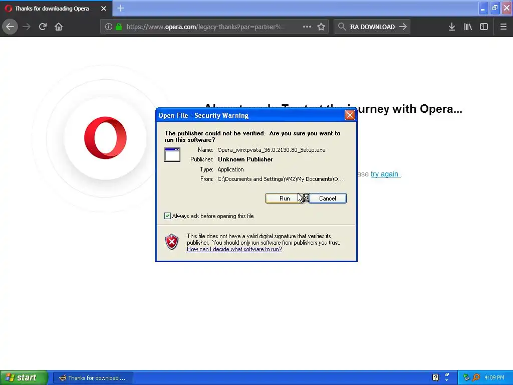The height and width of the screenshot is (385, 513).
Task: Click the application file icon in dialog
Action: 172,154
